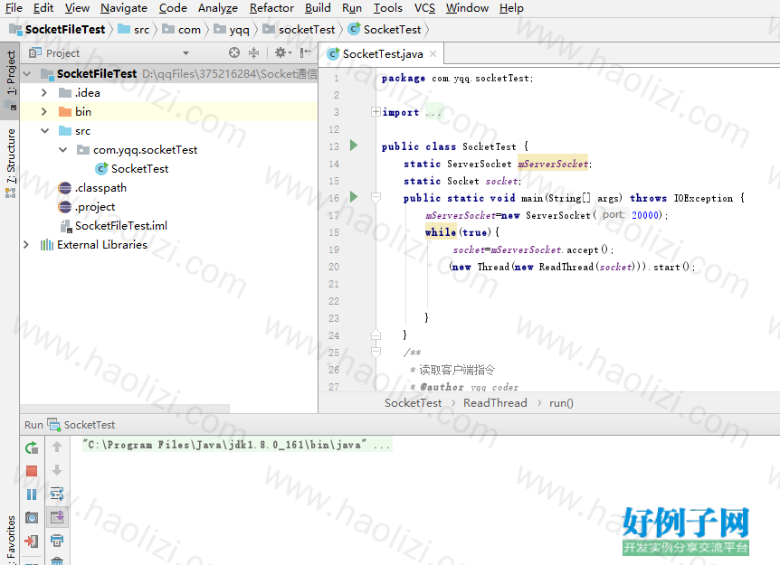Open the File menu
The width and height of the screenshot is (780, 565).
click(x=14, y=8)
